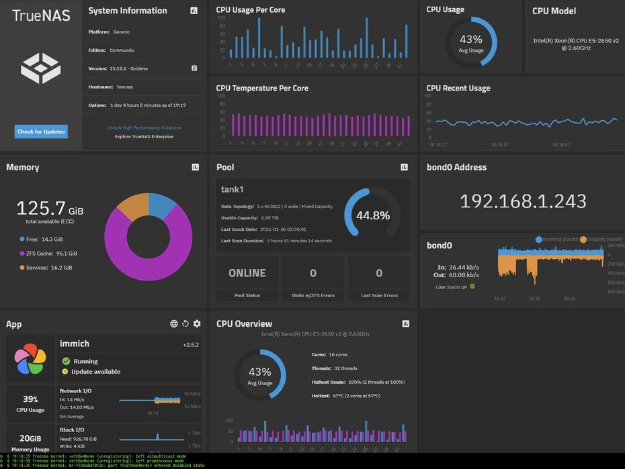This screenshot has width=625, height=469.
Task: Click CPU Temperature Per Core bar chart
Action: (x=321, y=125)
